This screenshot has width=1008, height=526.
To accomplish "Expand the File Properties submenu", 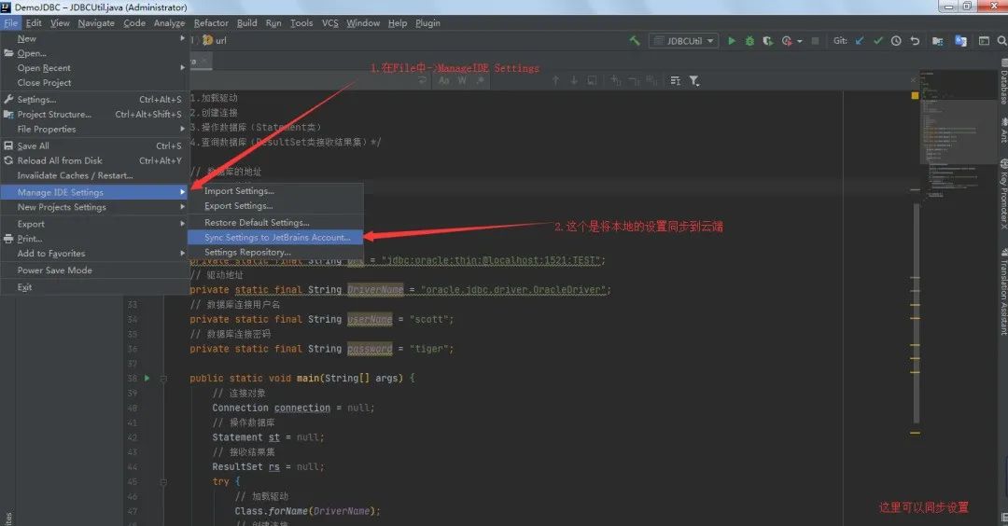I will 94,129.
